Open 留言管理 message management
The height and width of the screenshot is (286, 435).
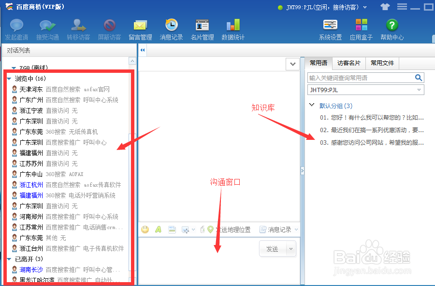[x=140, y=29]
